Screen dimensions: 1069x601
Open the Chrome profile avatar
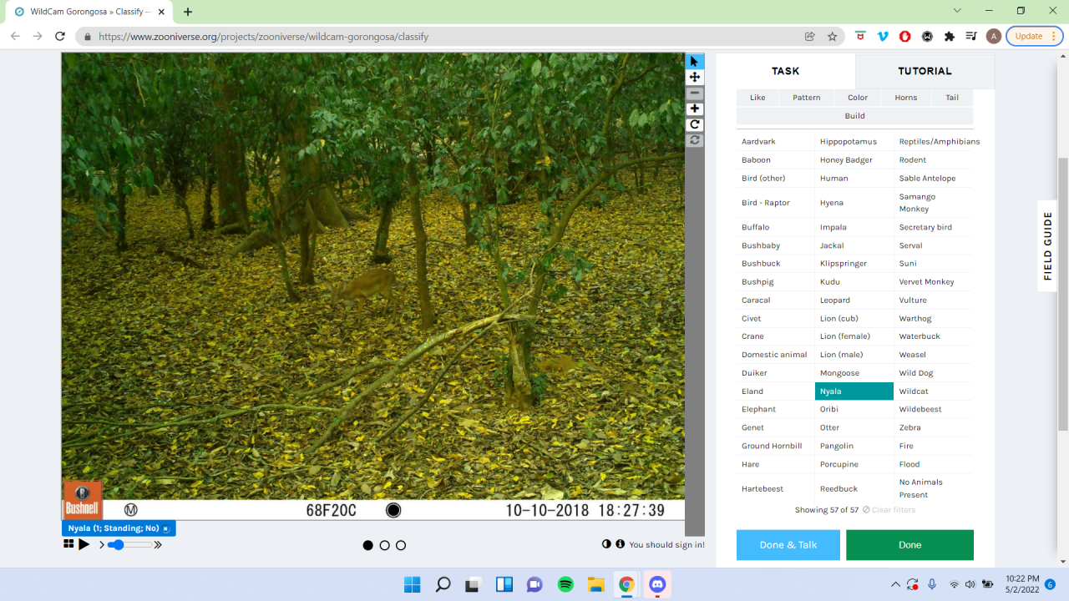pos(994,37)
